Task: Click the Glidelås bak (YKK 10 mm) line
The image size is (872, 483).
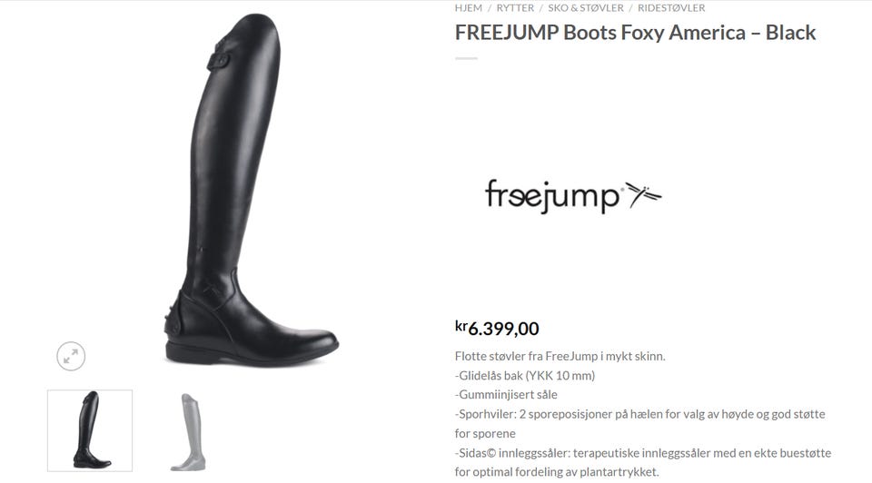Action: pos(525,376)
